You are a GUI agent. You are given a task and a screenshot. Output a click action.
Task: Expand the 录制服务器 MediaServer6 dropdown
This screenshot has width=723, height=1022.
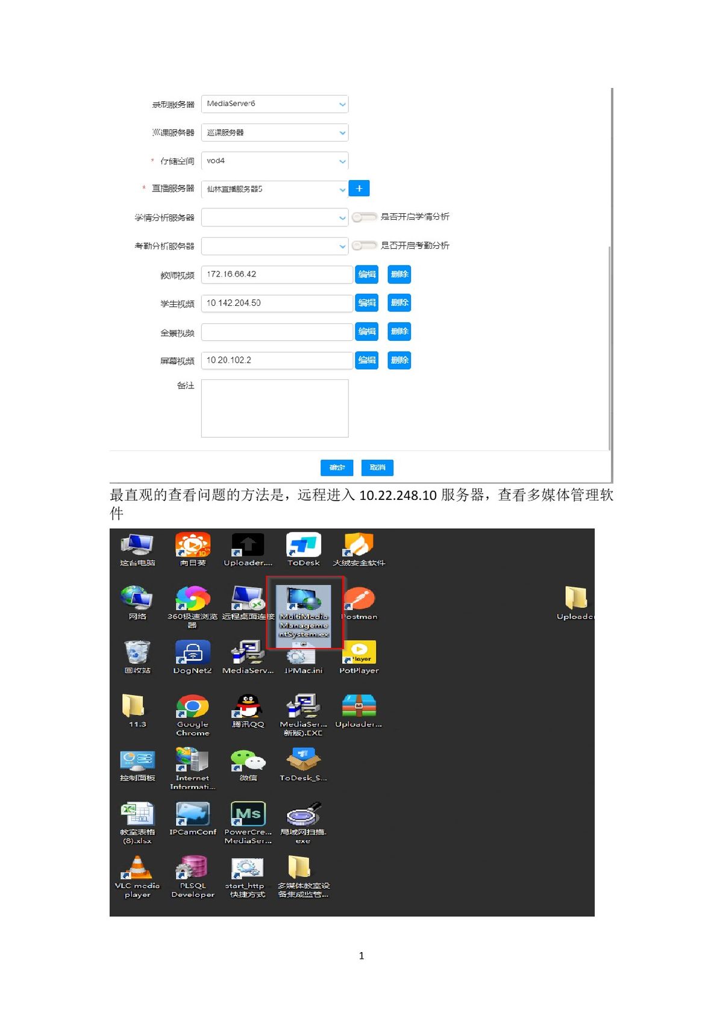point(275,104)
